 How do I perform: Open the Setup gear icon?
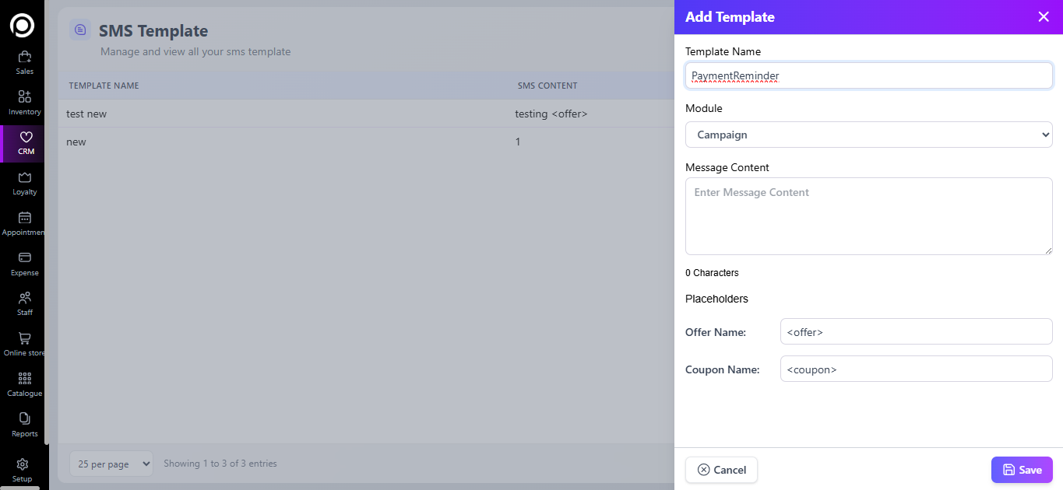(x=22, y=464)
